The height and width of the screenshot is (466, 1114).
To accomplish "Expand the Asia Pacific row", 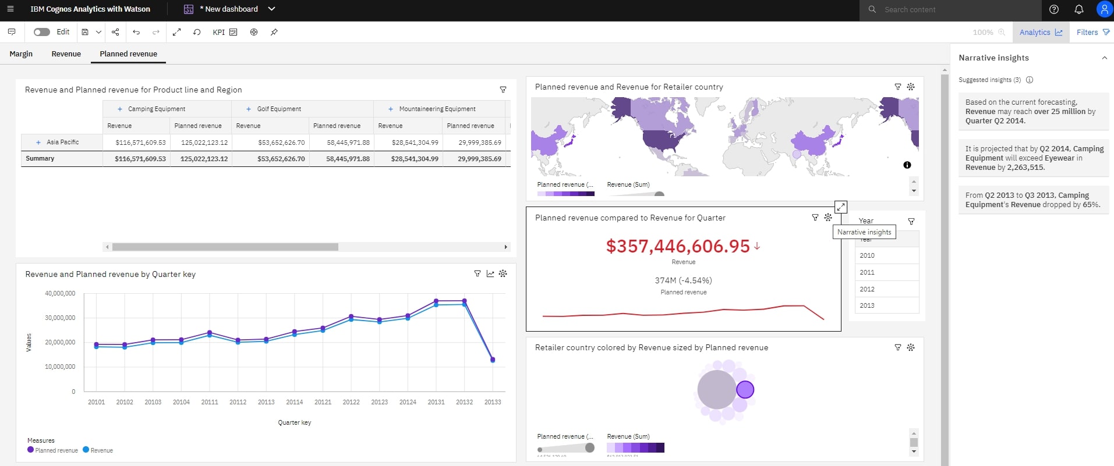I will pos(38,142).
